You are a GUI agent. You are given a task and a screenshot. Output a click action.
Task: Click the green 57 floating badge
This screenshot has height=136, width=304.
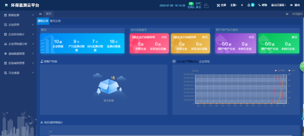click(x=302, y=66)
